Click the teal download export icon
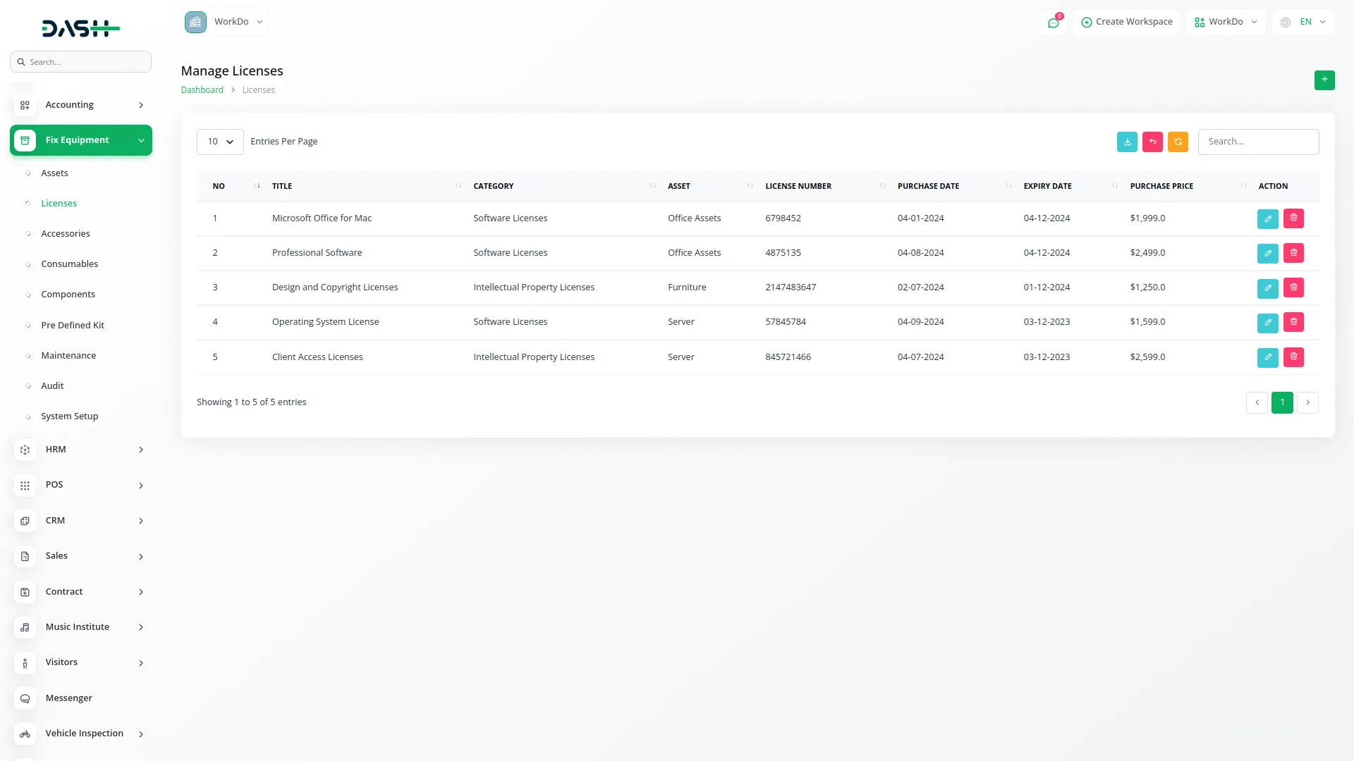Viewport: 1354px width, 761px height. click(x=1127, y=142)
